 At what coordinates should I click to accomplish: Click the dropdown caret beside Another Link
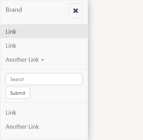(43, 60)
